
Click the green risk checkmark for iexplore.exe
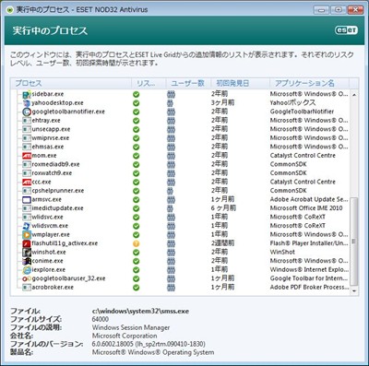pyautogui.click(x=136, y=270)
